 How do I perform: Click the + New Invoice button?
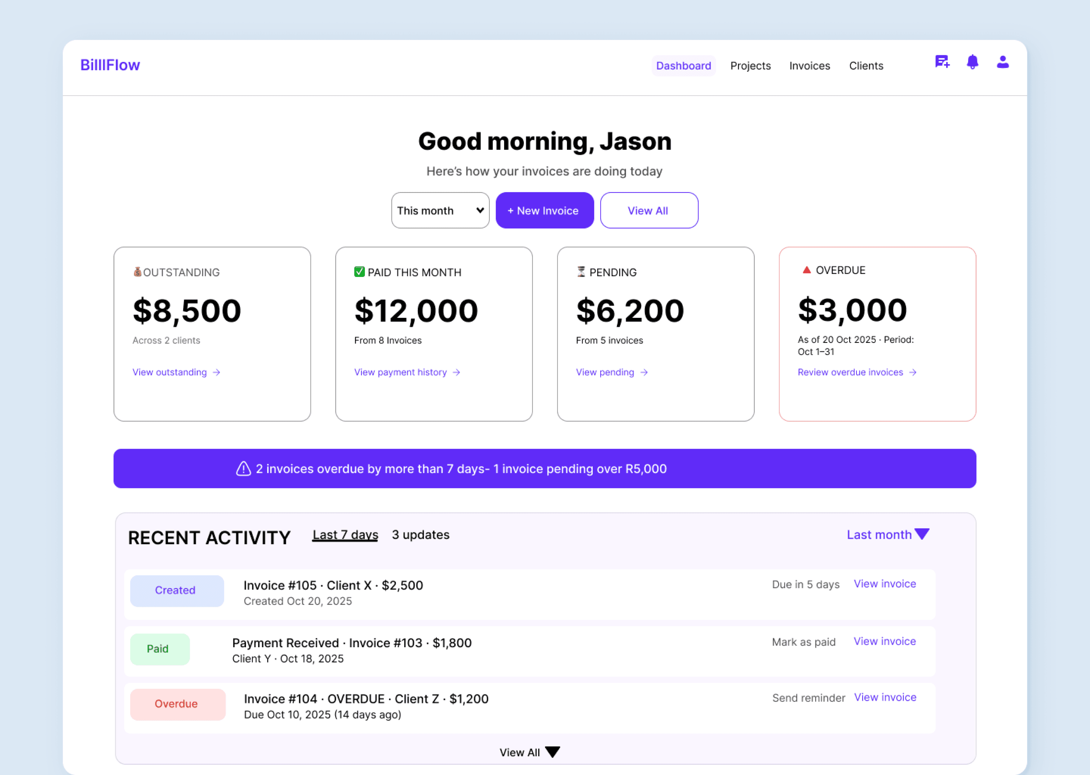(x=544, y=211)
